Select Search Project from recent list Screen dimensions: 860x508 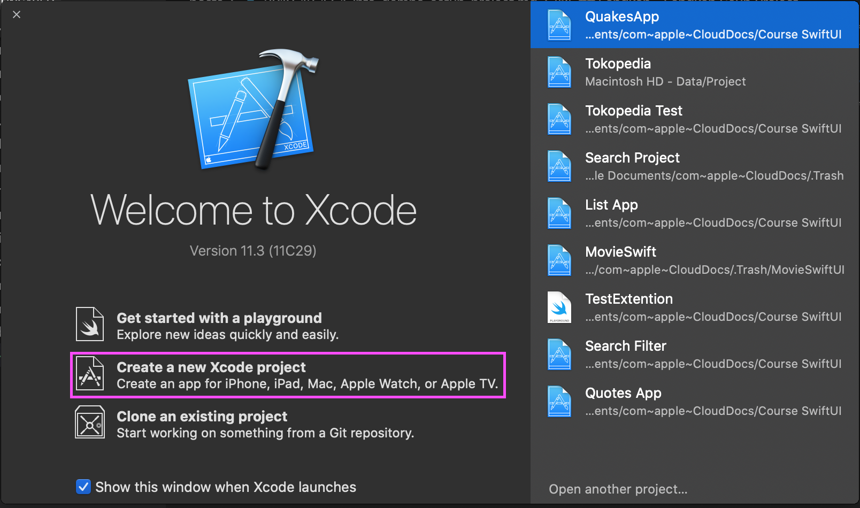click(695, 166)
